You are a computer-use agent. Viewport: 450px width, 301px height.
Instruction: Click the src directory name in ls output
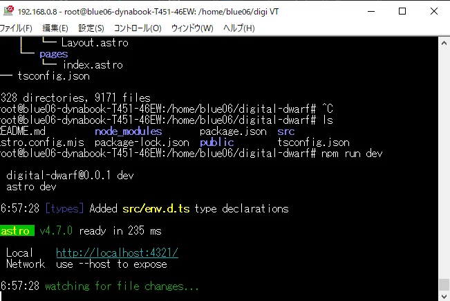pyautogui.click(x=286, y=131)
